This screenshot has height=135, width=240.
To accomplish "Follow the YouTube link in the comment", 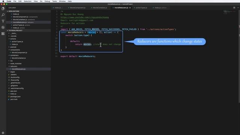I will tap(85, 17).
